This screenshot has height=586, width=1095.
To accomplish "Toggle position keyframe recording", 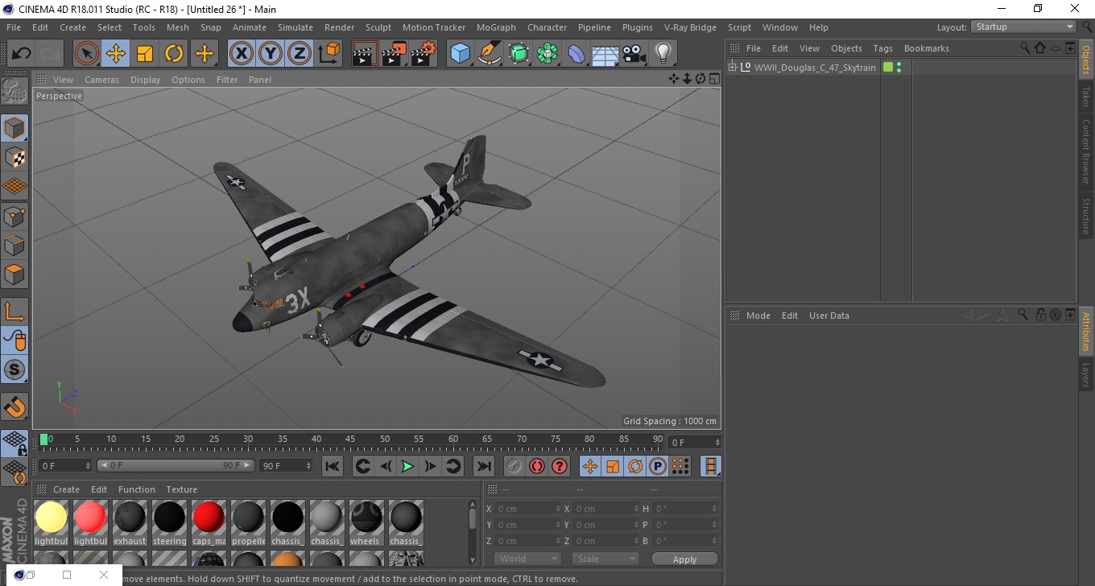I will [x=590, y=466].
